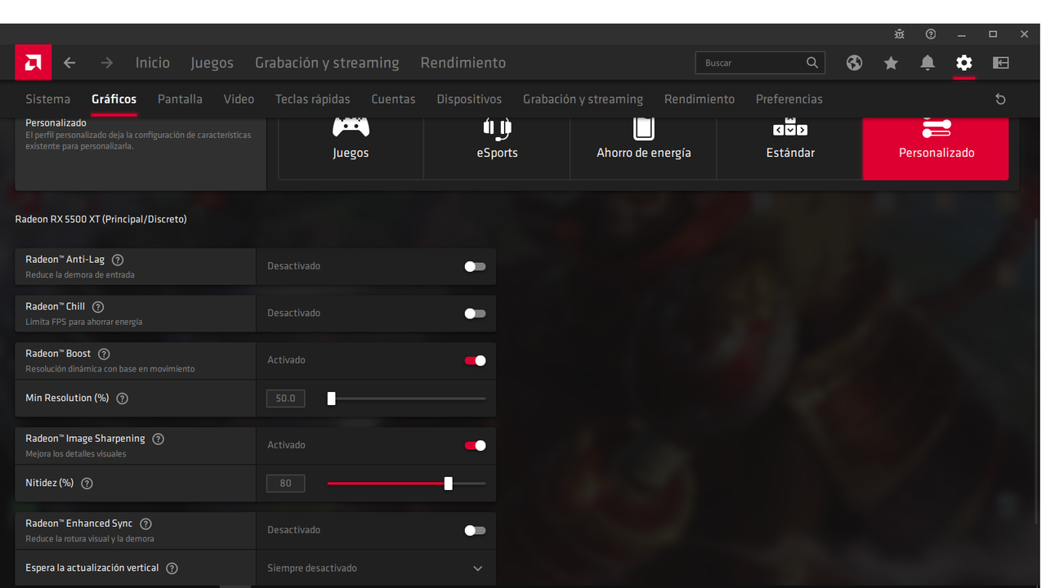The height and width of the screenshot is (588, 1046).
Task: Open Grabación y streaming top menu
Action: 327,63
